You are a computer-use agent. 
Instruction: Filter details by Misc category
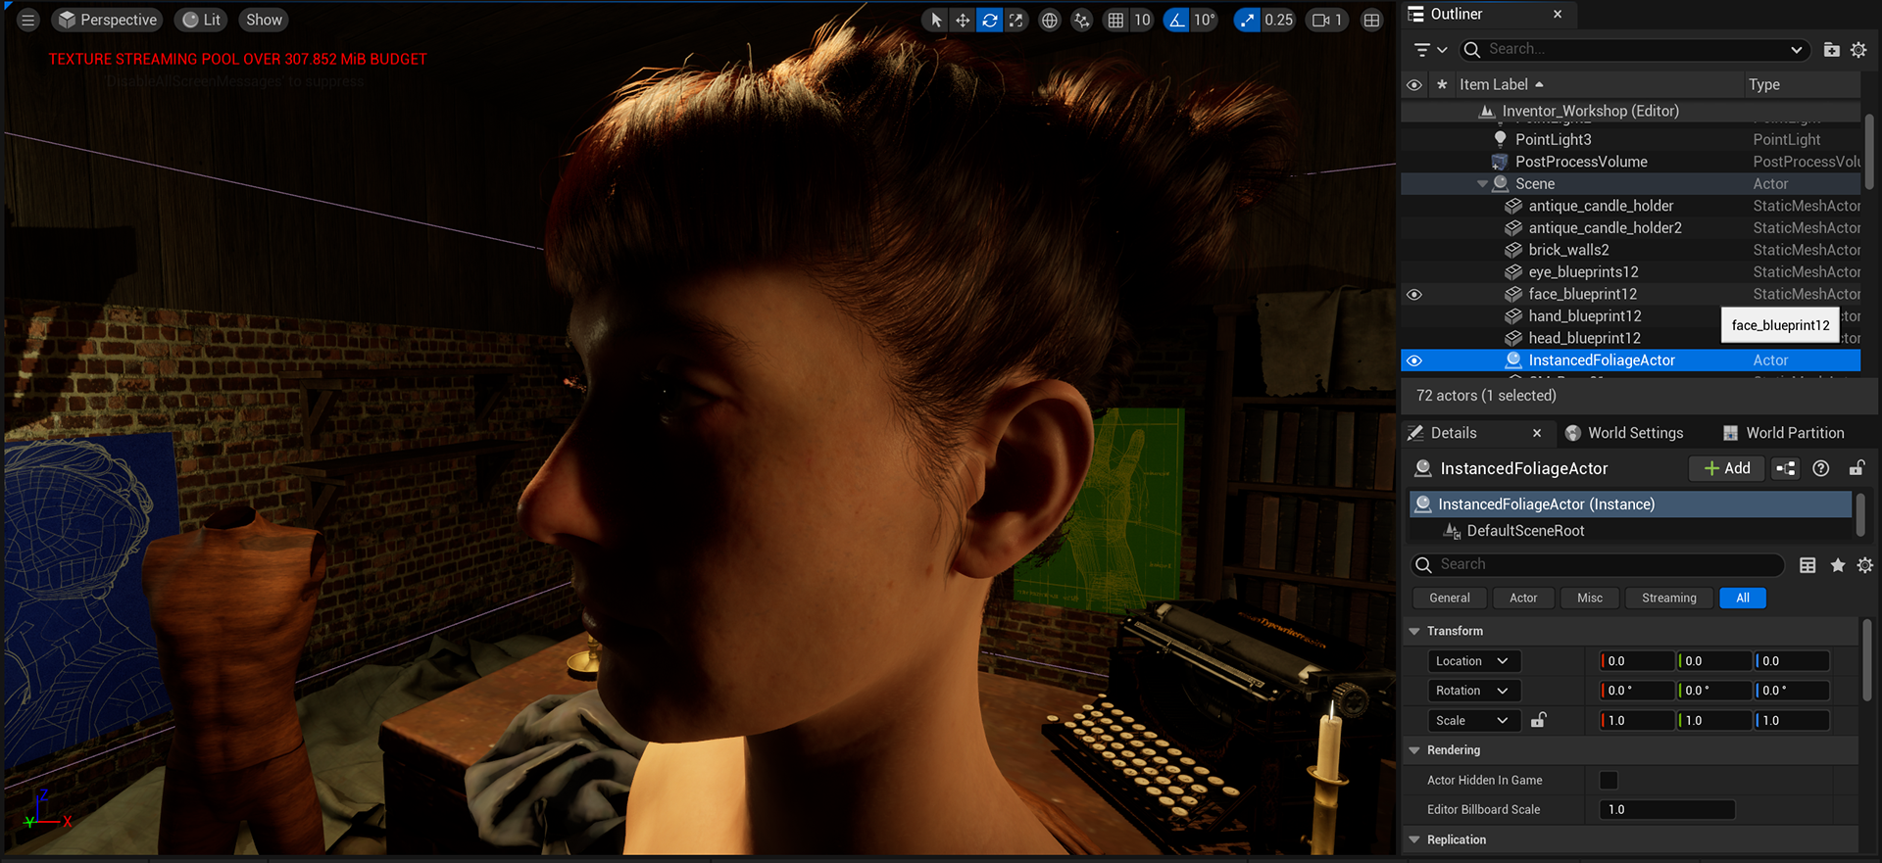[x=1590, y=598]
